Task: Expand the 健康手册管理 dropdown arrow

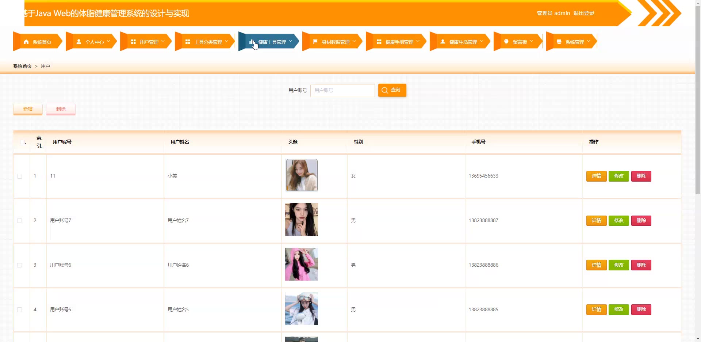Action: coord(418,41)
